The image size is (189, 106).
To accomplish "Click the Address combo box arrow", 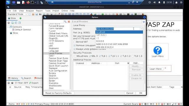I will [141, 29].
